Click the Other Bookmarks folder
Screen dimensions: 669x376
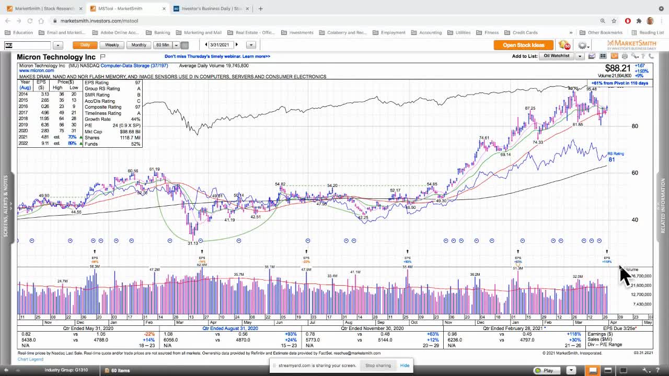point(601,32)
